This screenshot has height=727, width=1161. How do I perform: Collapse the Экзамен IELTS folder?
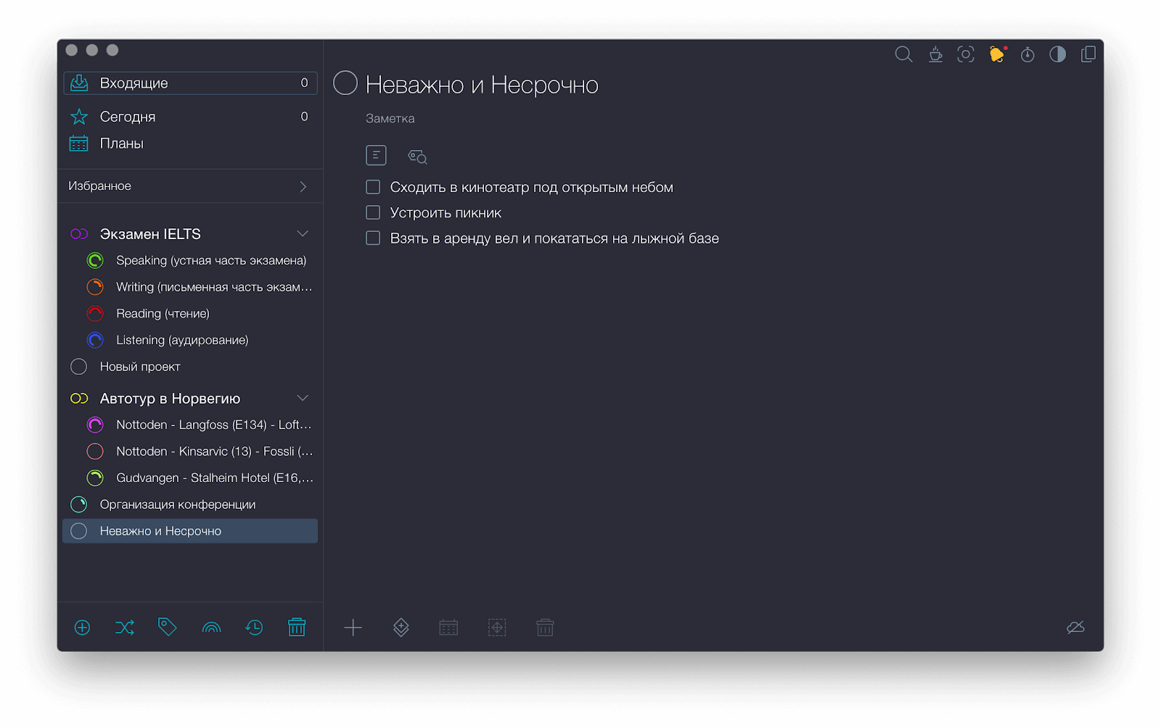(x=303, y=233)
